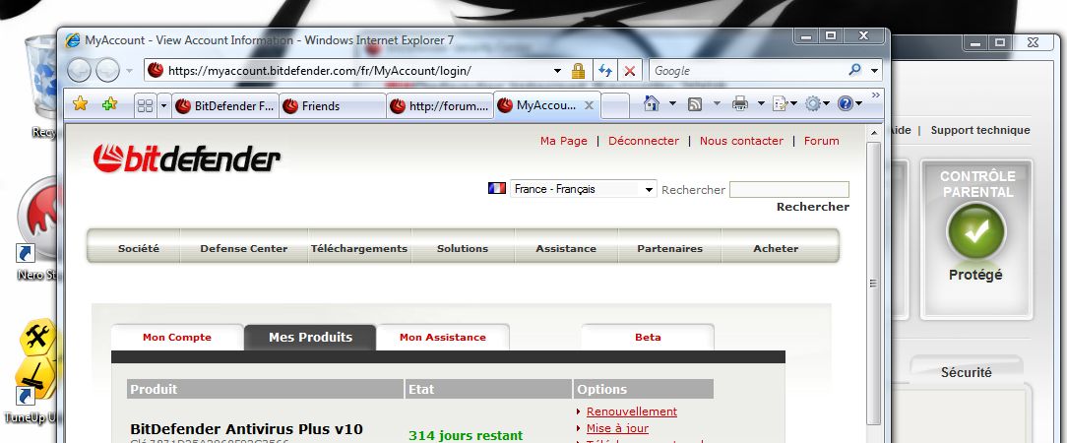
Task: Click the RSS Feeds icon
Action: coord(695,104)
